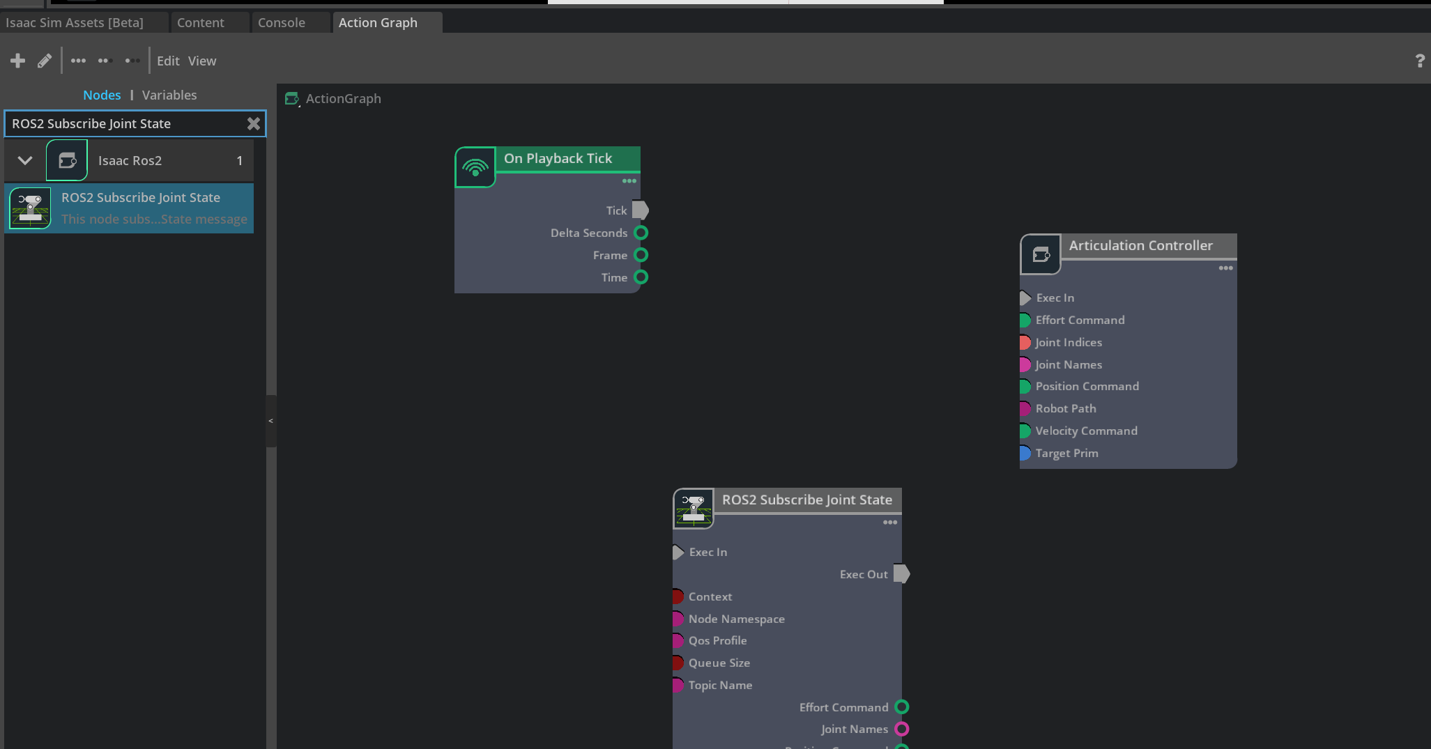Click ROS2 Subscribe Joint Names output port
Image resolution: width=1431 pixels, height=749 pixels.
click(x=902, y=729)
